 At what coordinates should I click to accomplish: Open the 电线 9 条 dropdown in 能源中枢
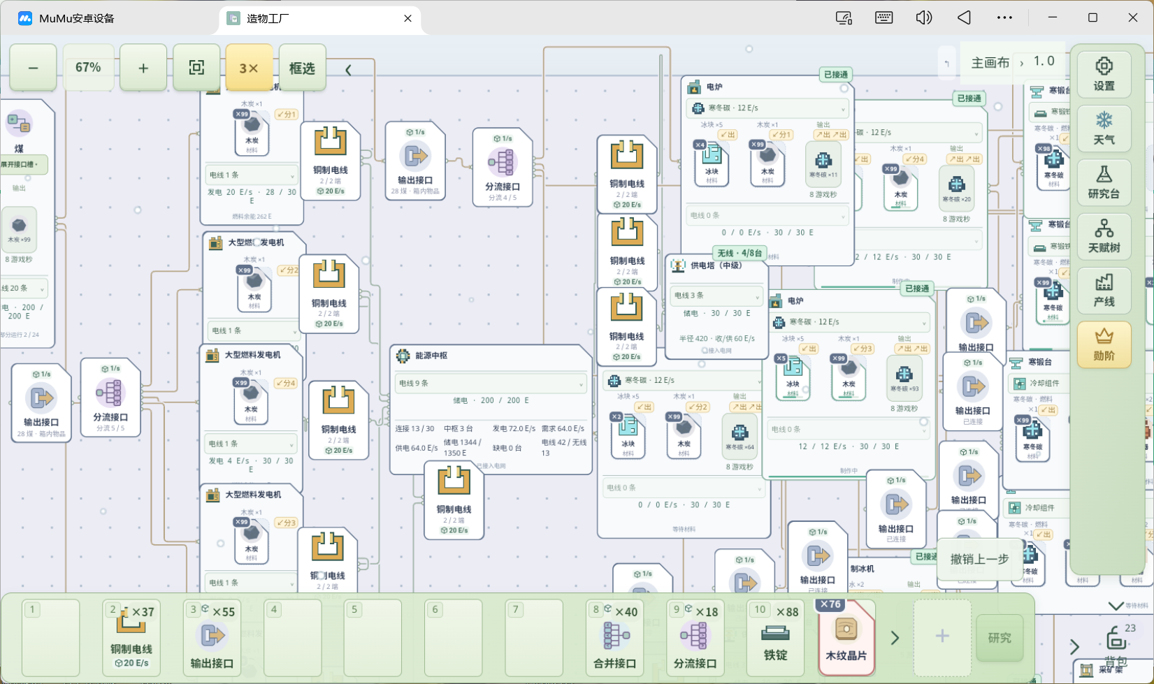tap(491, 383)
